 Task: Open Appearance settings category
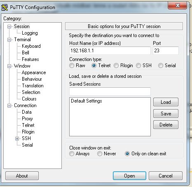[34, 72]
